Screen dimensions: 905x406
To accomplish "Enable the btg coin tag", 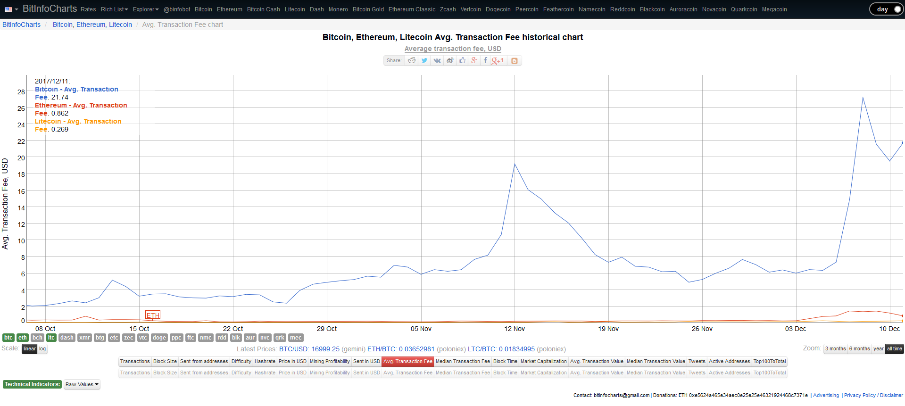I will pyautogui.click(x=100, y=338).
